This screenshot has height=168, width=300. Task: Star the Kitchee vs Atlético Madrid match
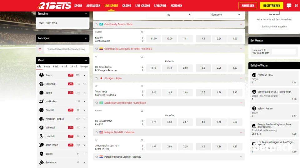(x=142, y=32)
